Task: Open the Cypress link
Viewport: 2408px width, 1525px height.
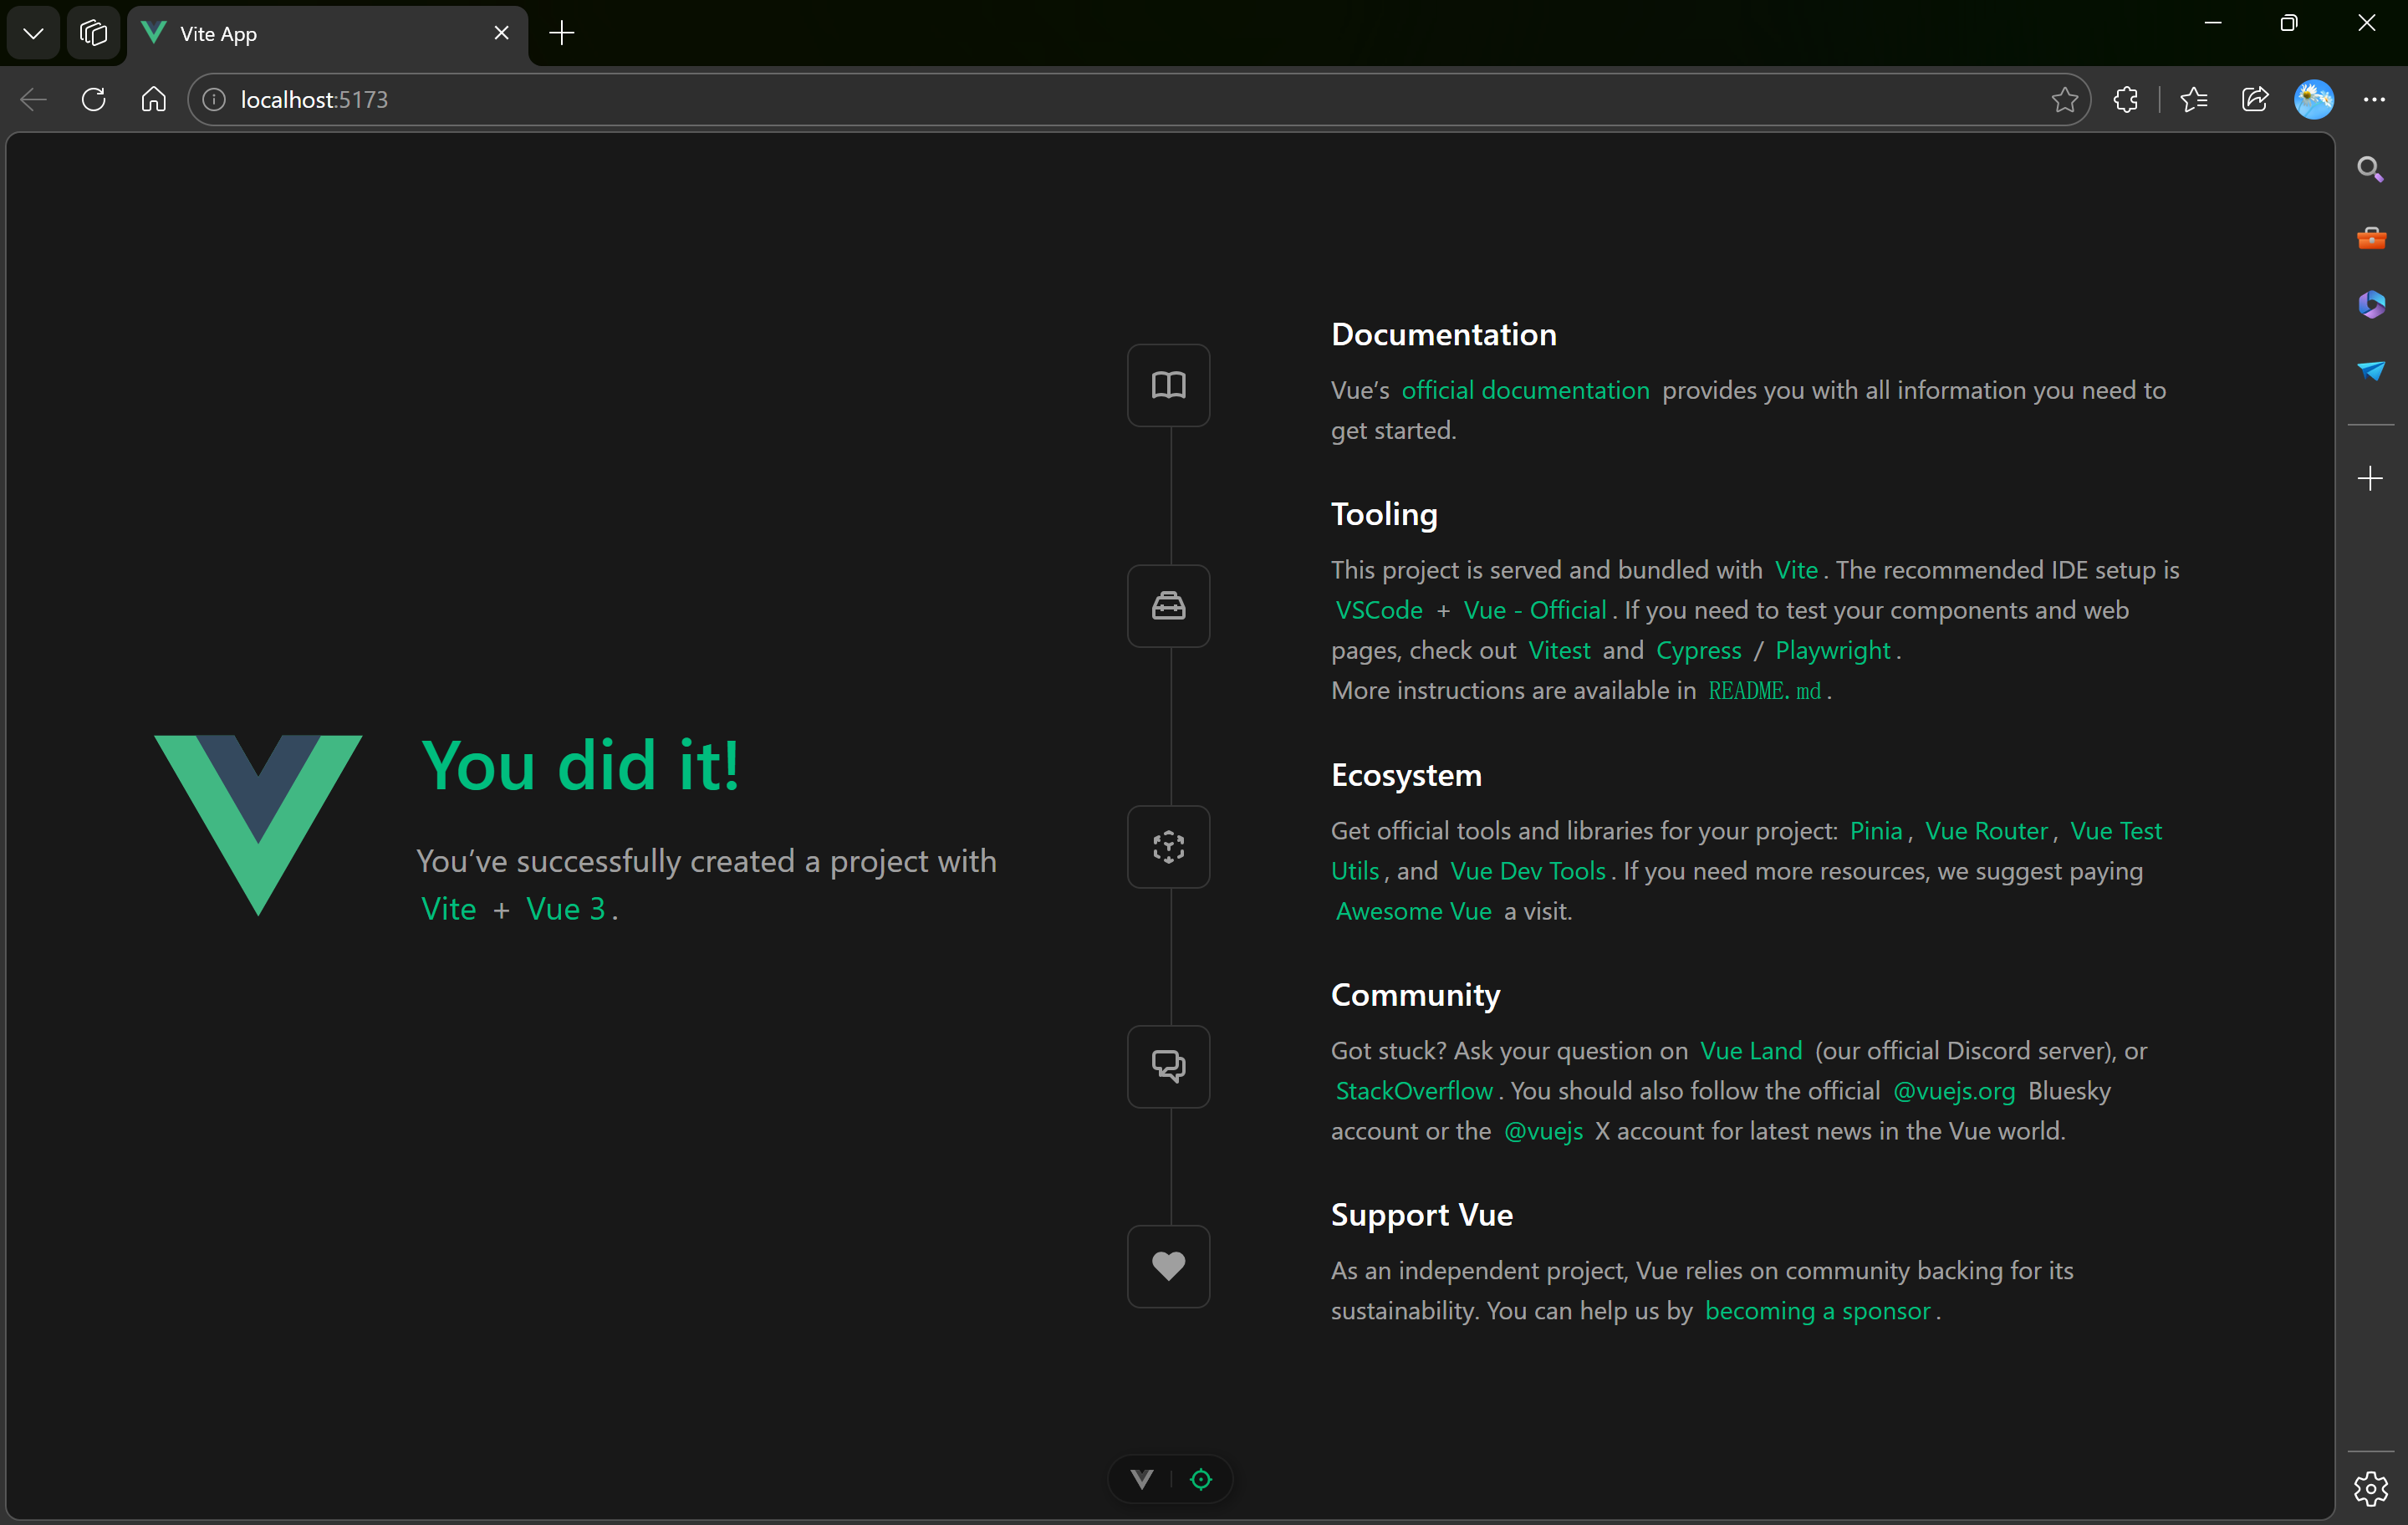Action: coord(1698,650)
